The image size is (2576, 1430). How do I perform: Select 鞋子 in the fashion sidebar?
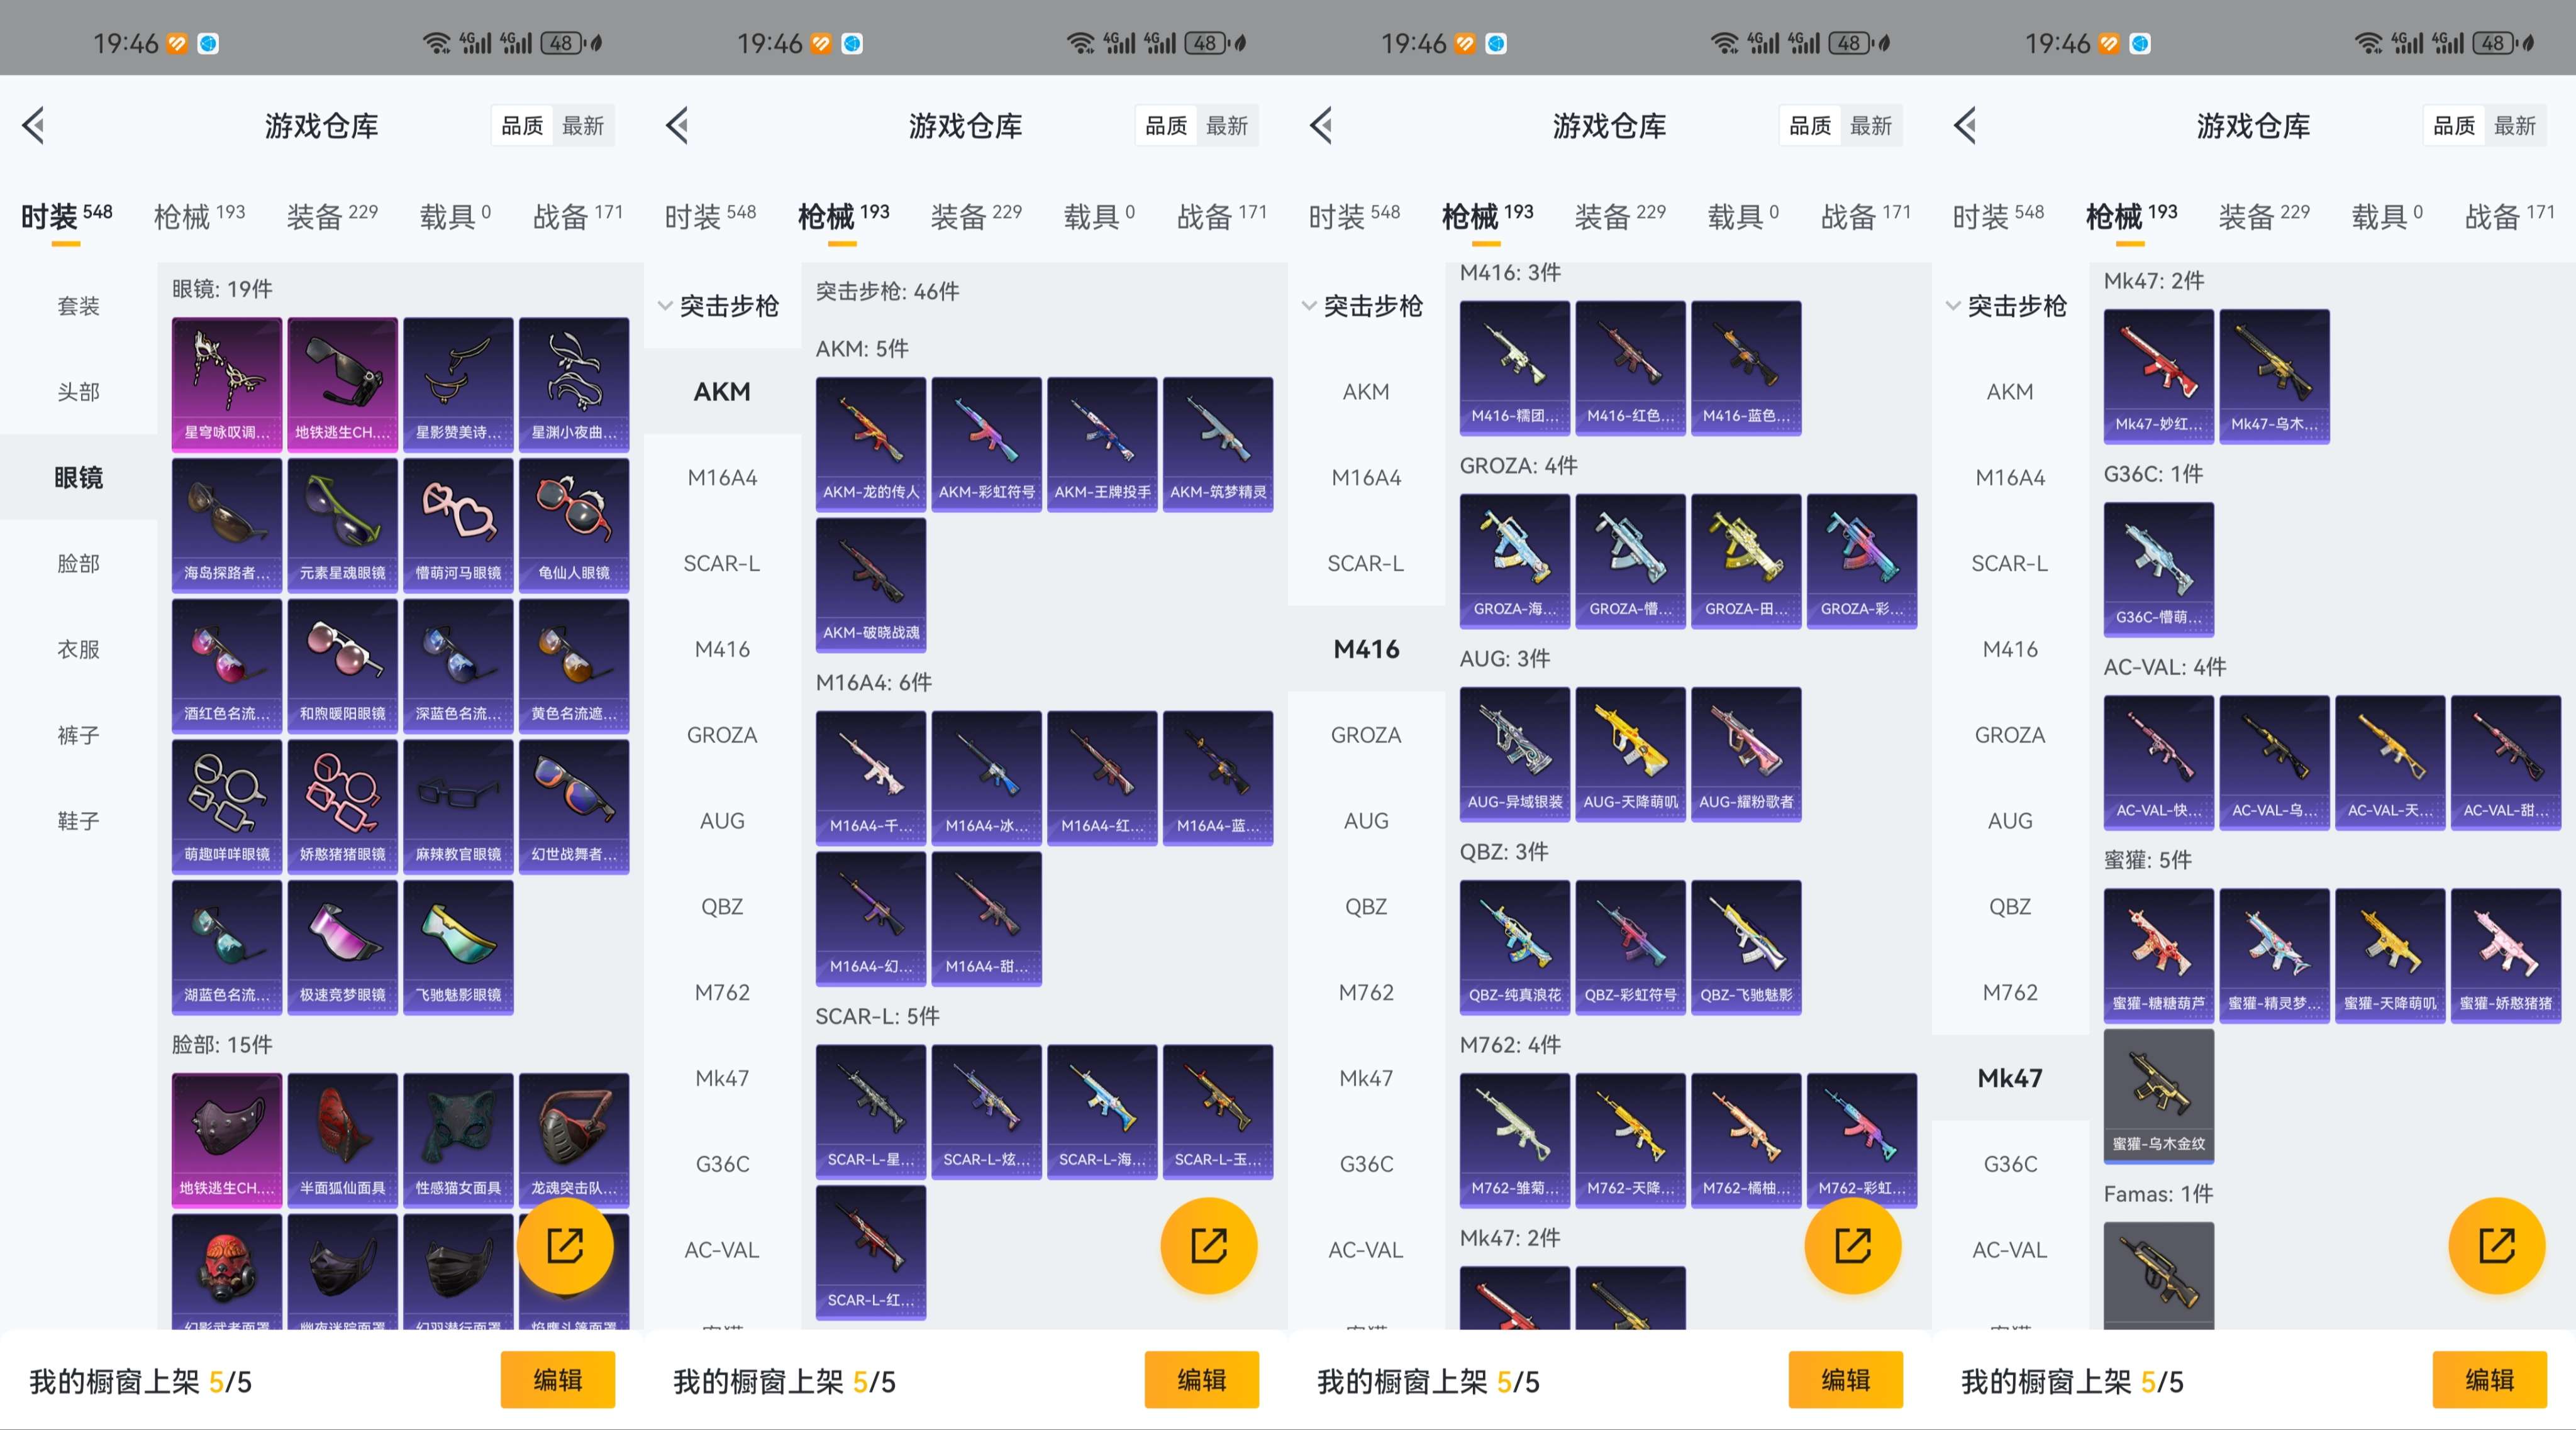click(78, 822)
